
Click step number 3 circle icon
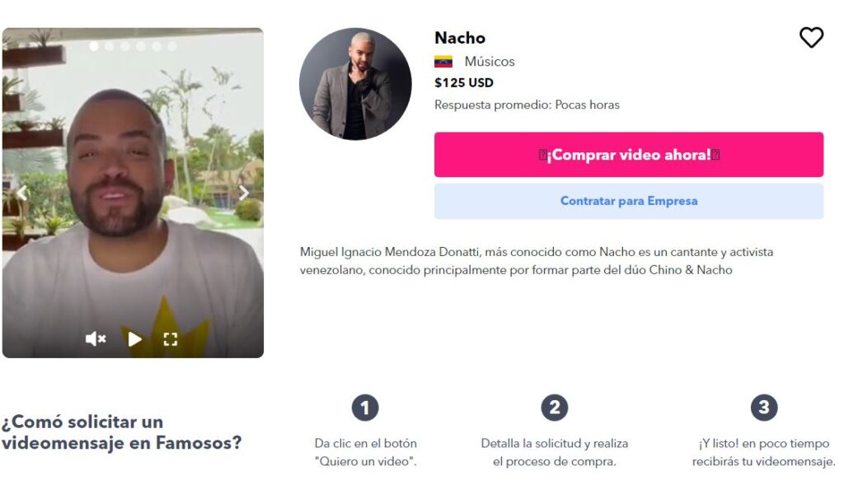[764, 408]
